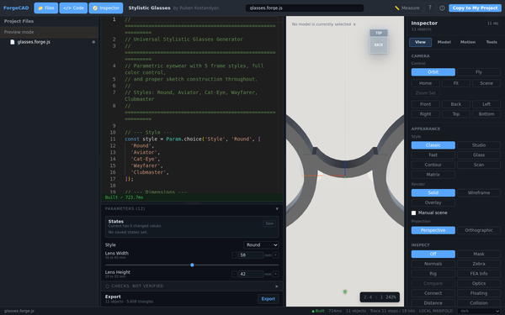Enable Rig inspect mode

click(x=433, y=274)
